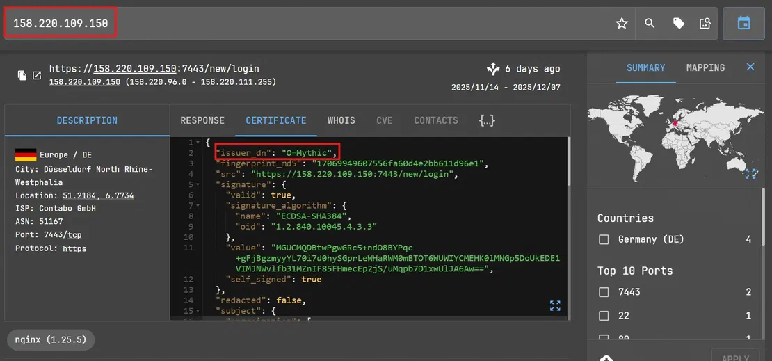The width and height of the screenshot is (772, 361).
Task: Click the magnifier search icon
Action: point(650,23)
